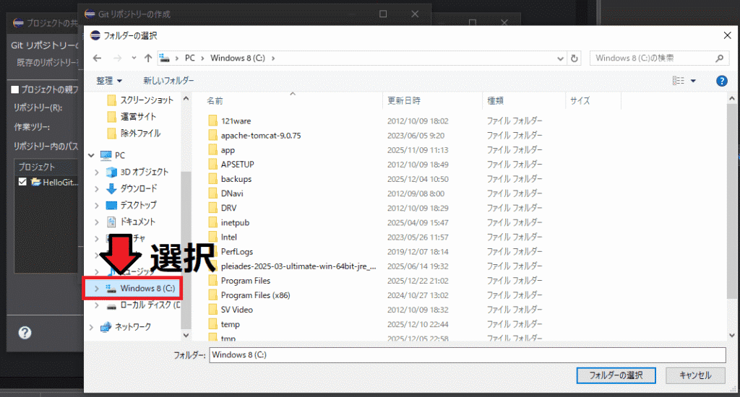The image size is (740, 397).
Task: Click the フォルダーの選択 button
Action: pyautogui.click(x=616, y=375)
